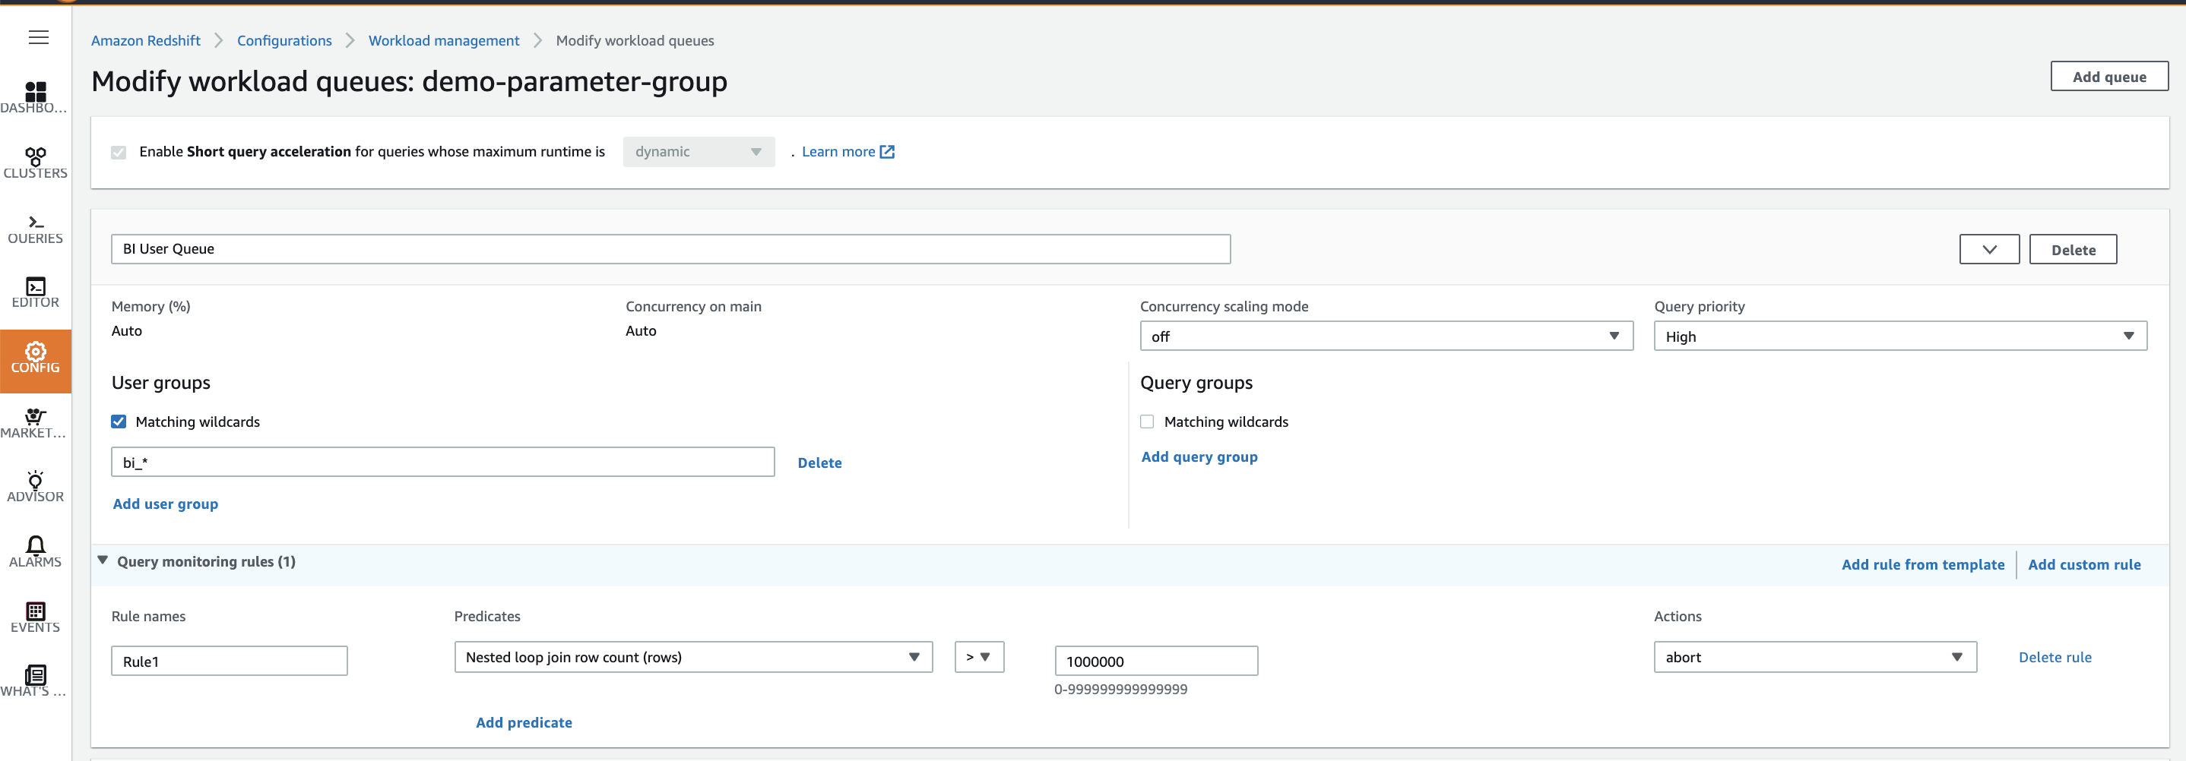Click Add query group
The image size is (2186, 761).
1199,456
